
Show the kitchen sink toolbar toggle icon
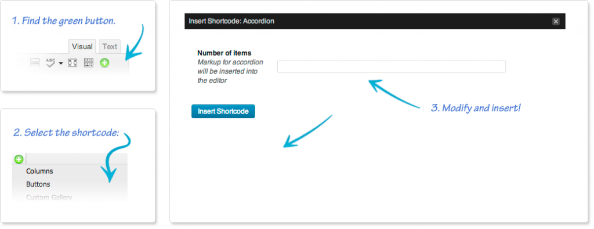(x=89, y=63)
